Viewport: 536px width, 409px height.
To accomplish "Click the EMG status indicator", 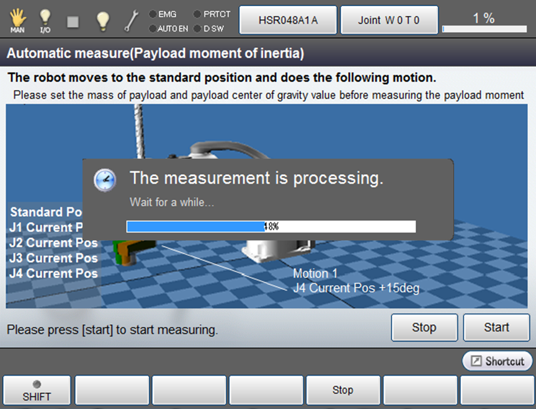I will pyautogui.click(x=163, y=14).
